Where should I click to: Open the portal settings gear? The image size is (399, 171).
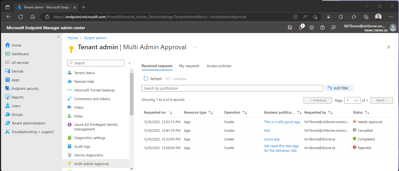(311, 27)
